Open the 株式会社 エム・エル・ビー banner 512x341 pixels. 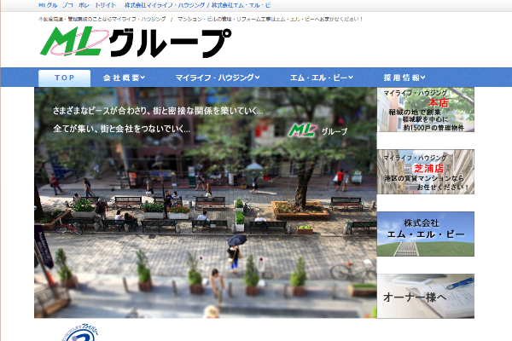(x=426, y=234)
